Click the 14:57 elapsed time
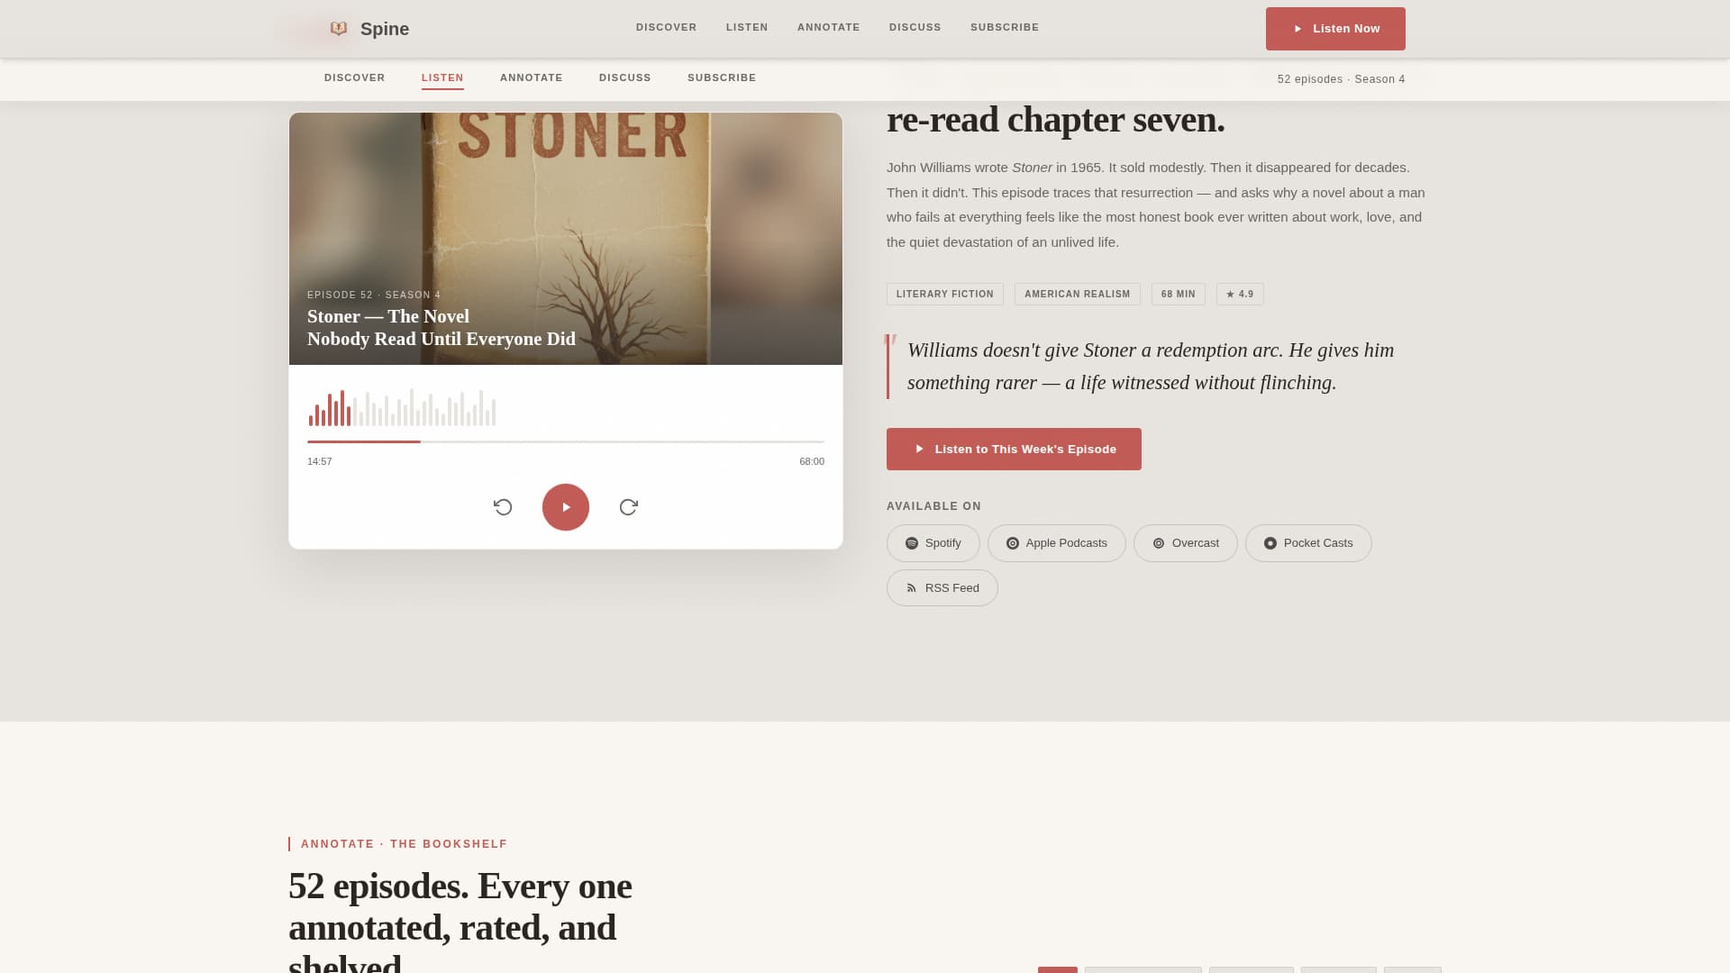The height and width of the screenshot is (973, 1730). [320, 461]
